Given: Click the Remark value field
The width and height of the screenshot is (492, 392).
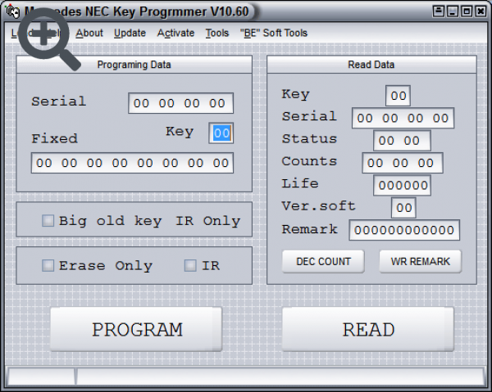Looking at the screenshot, I should click(x=404, y=230).
